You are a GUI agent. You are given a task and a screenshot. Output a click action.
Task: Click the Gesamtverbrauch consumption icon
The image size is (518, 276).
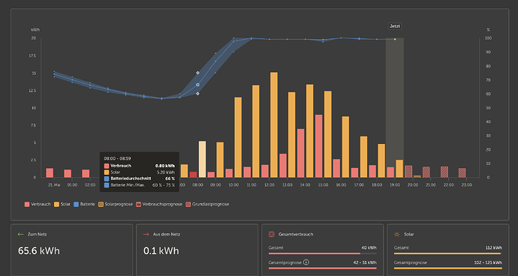click(x=271, y=234)
